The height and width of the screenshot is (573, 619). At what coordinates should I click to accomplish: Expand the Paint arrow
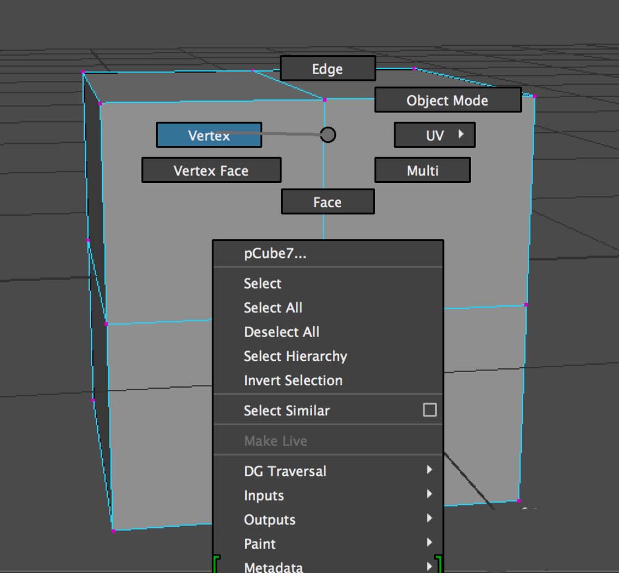tap(430, 542)
